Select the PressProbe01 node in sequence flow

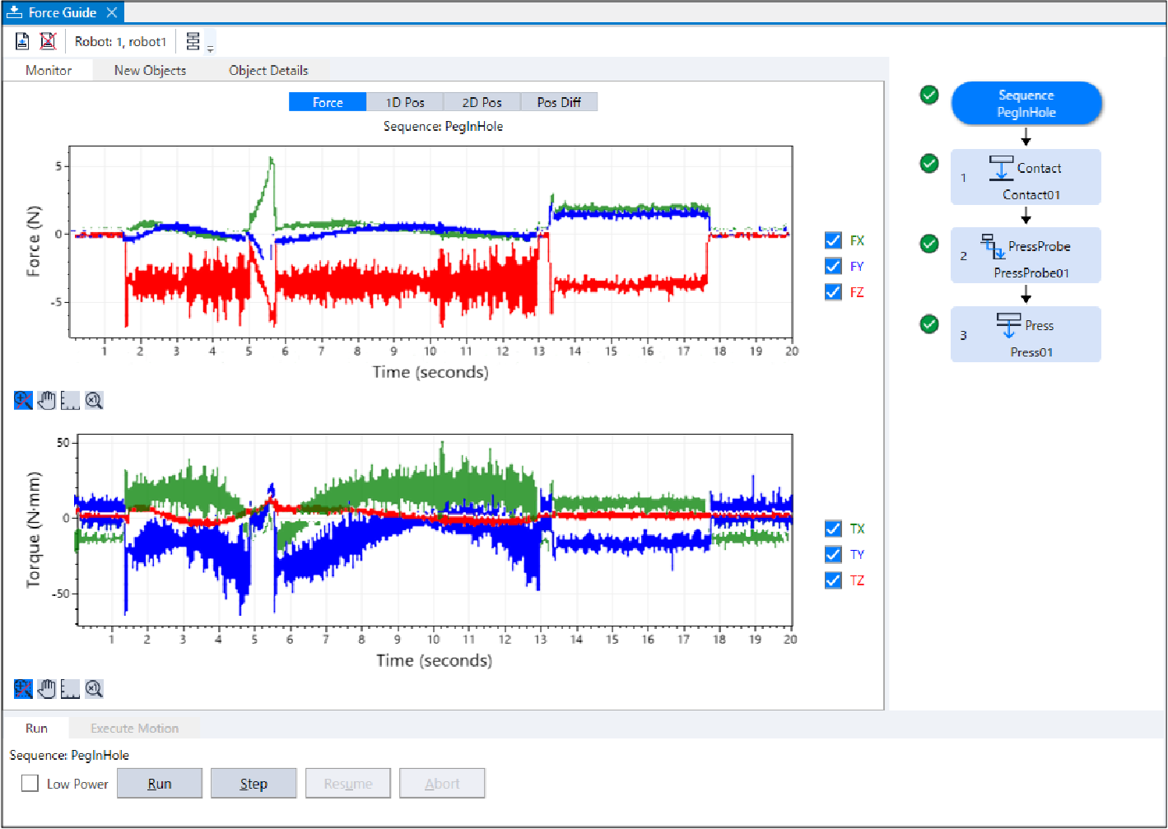[x=1026, y=256]
